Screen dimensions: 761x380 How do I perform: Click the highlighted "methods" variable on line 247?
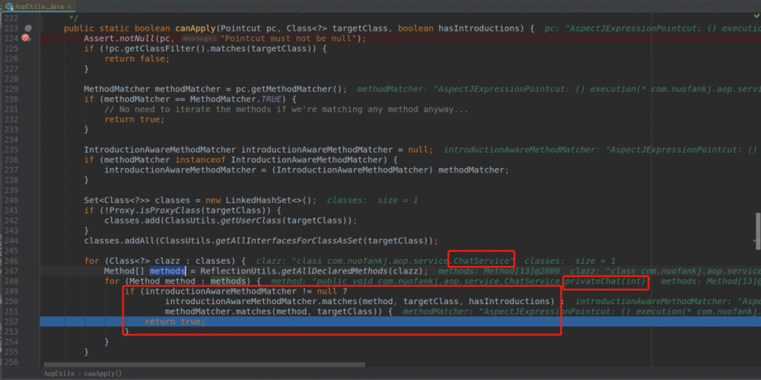tap(167, 271)
